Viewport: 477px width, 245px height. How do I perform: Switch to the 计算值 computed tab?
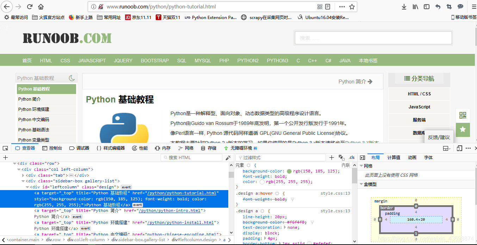click(x=394, y=157)
